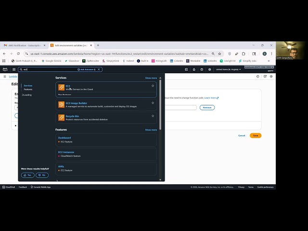Go to Lambda breadcrumb link
This screenshot has width=308, height=231.
pyautogui.click(x=13, y=77)
